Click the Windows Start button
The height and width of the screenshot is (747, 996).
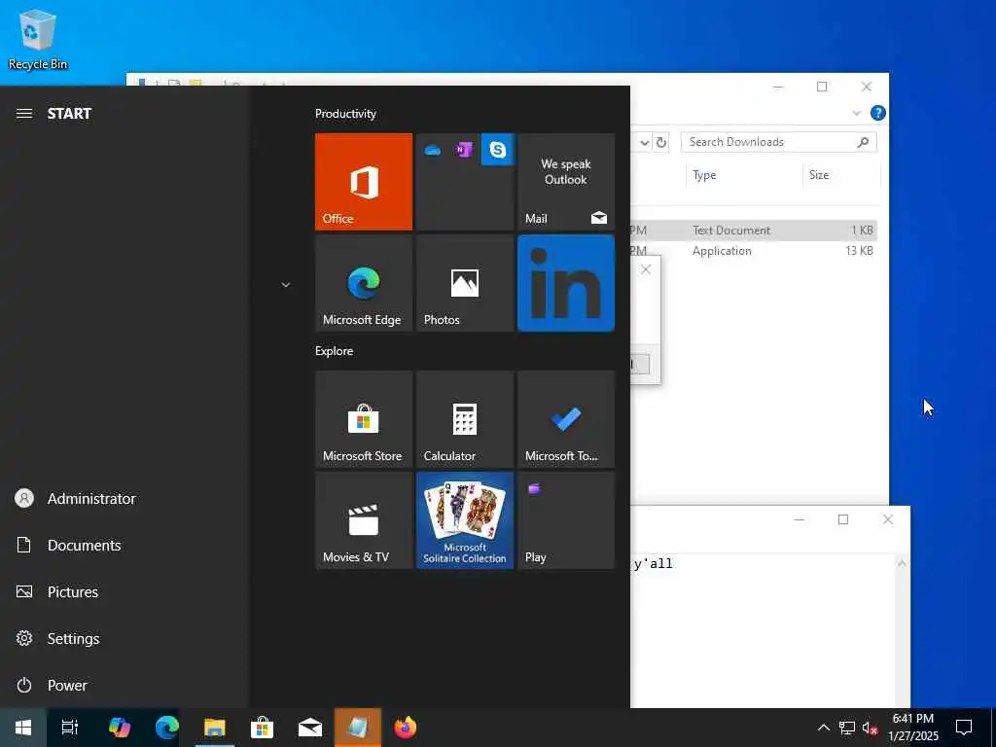click(x=23, y=728)
